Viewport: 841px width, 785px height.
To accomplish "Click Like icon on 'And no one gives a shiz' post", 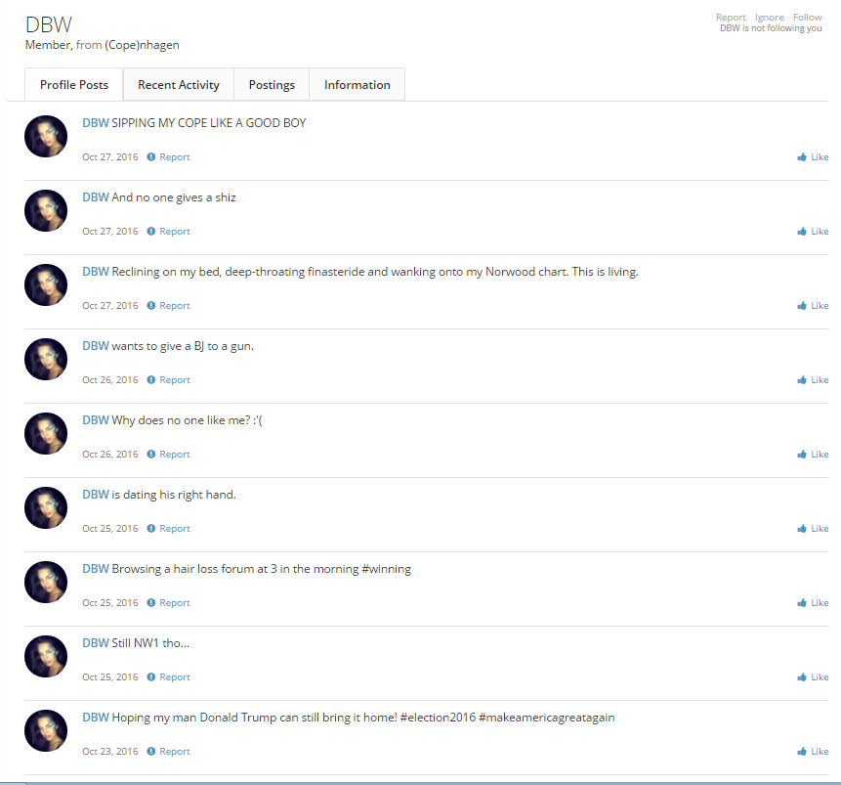I will click(x=802, y=232).
